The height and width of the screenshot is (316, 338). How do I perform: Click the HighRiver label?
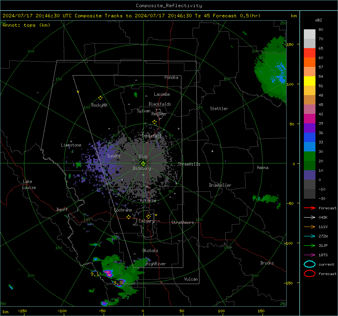point(156,264)
